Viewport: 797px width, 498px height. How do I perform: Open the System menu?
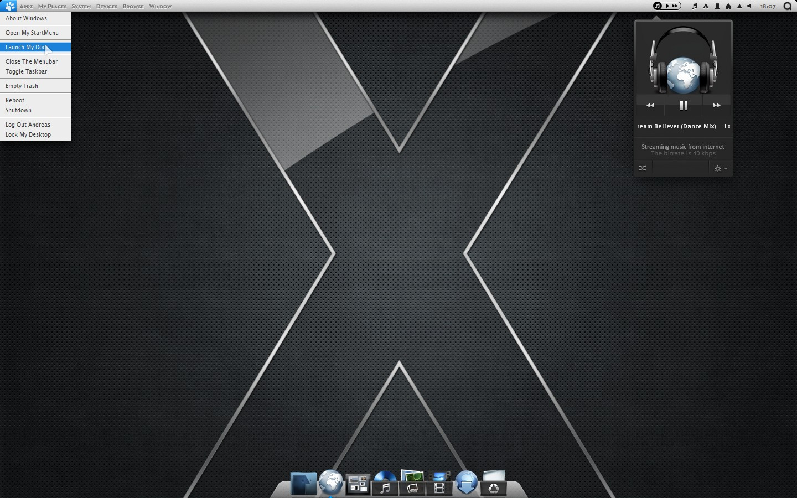(x=81, y=6)
